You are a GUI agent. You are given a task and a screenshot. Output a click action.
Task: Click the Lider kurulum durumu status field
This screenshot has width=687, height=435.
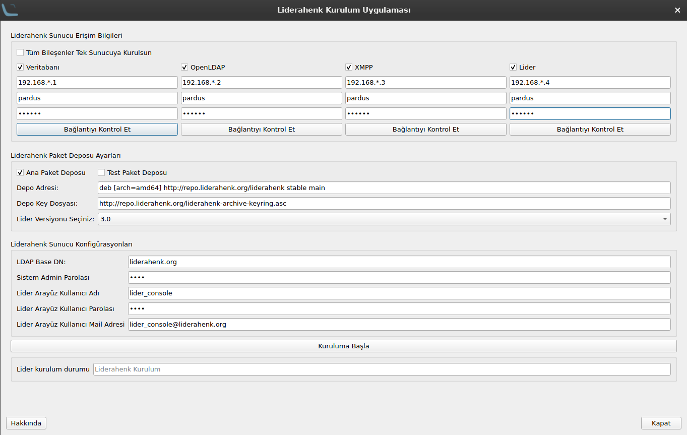click(382, 369)
